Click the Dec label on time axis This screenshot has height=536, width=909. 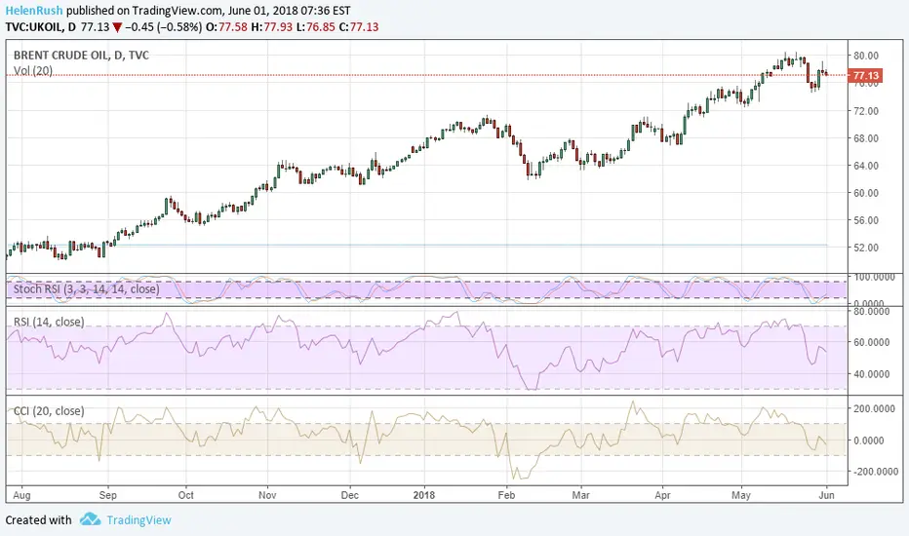click(x=349, y=495)
